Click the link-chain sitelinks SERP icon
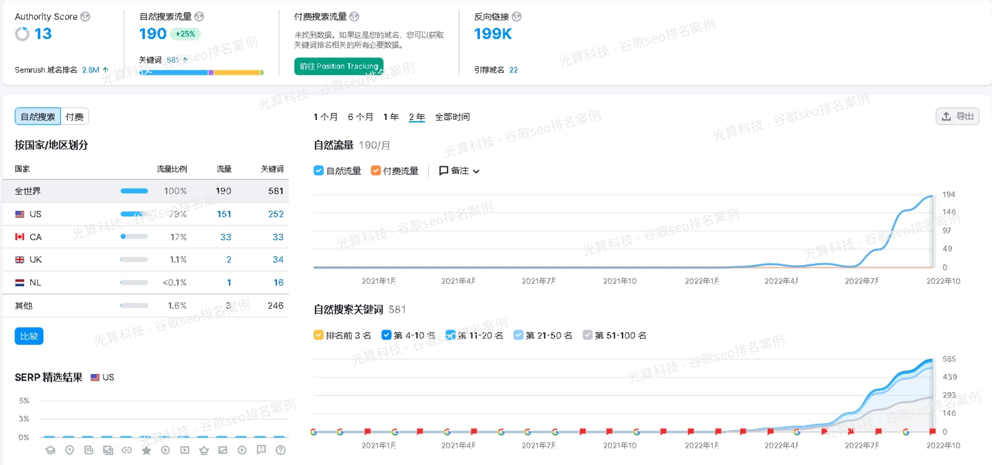992x465 pixels. [x=127, y=450]
